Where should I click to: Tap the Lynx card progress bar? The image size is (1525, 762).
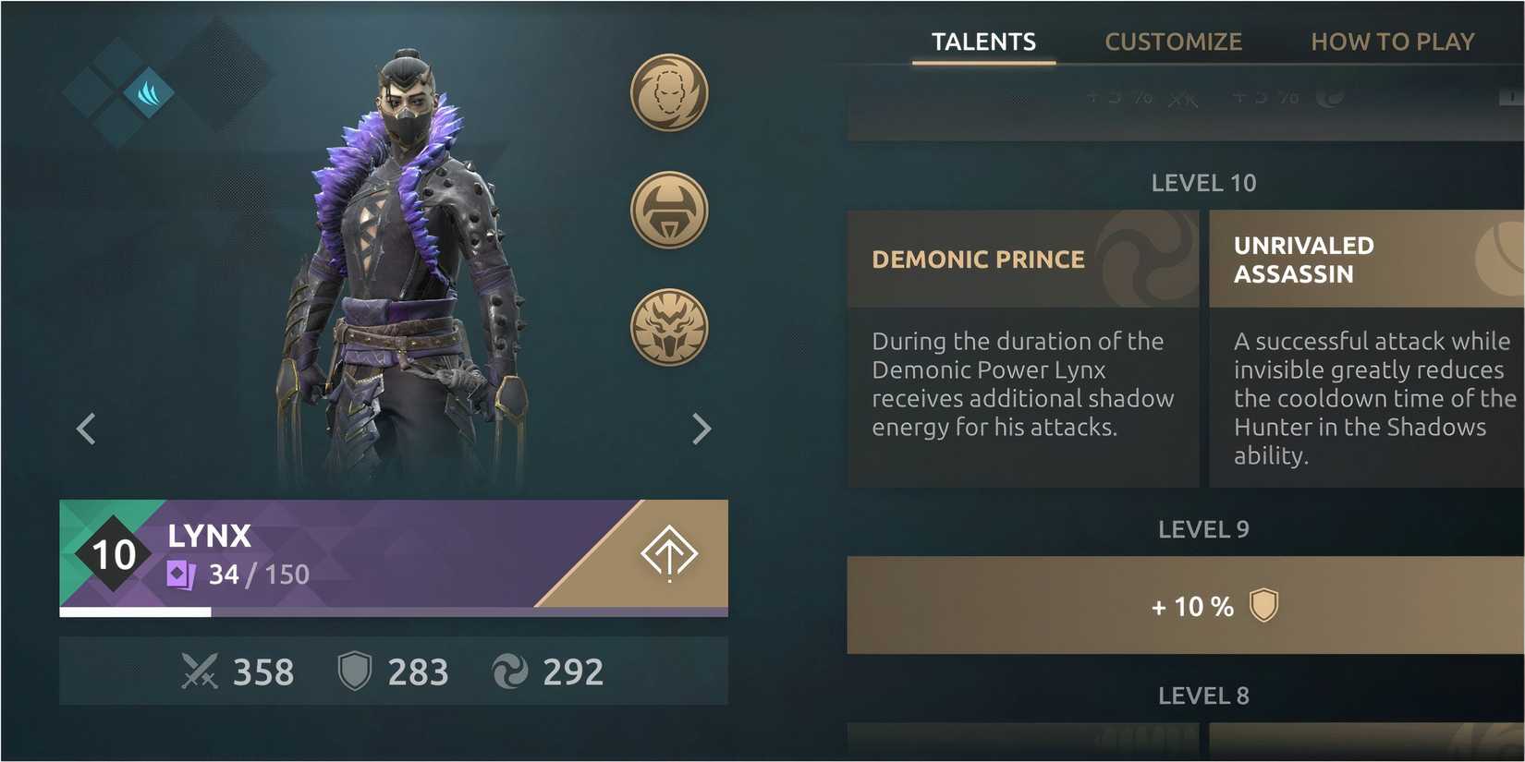[x=394, y=611]
